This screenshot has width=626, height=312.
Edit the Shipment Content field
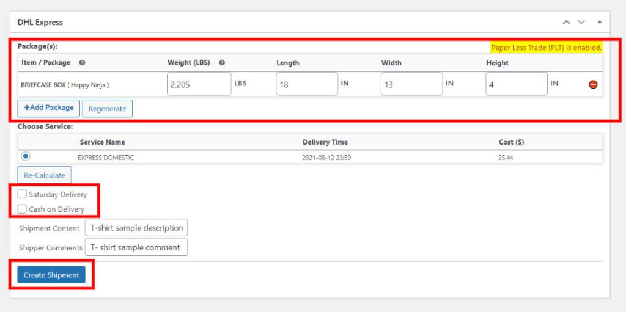click(136, 228)
